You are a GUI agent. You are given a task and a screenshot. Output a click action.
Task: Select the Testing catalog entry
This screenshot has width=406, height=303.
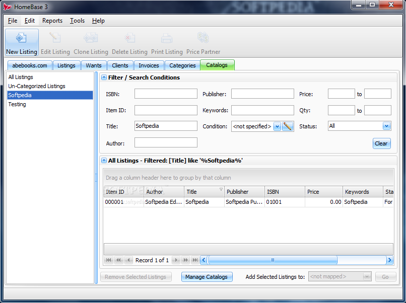[50, 104]
